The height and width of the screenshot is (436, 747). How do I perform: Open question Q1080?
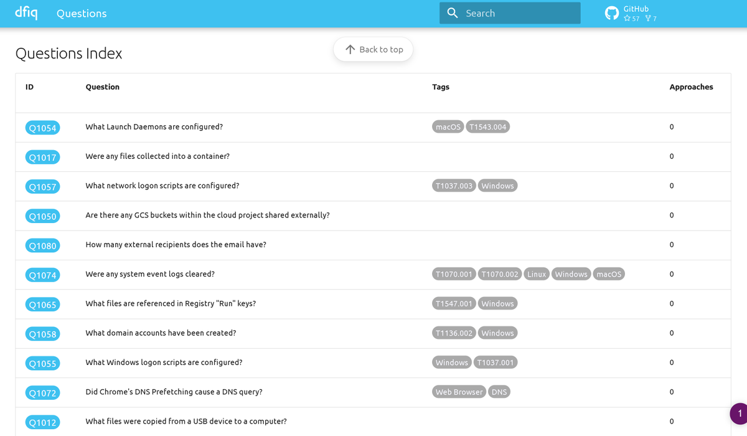click(x=42, y=245)
